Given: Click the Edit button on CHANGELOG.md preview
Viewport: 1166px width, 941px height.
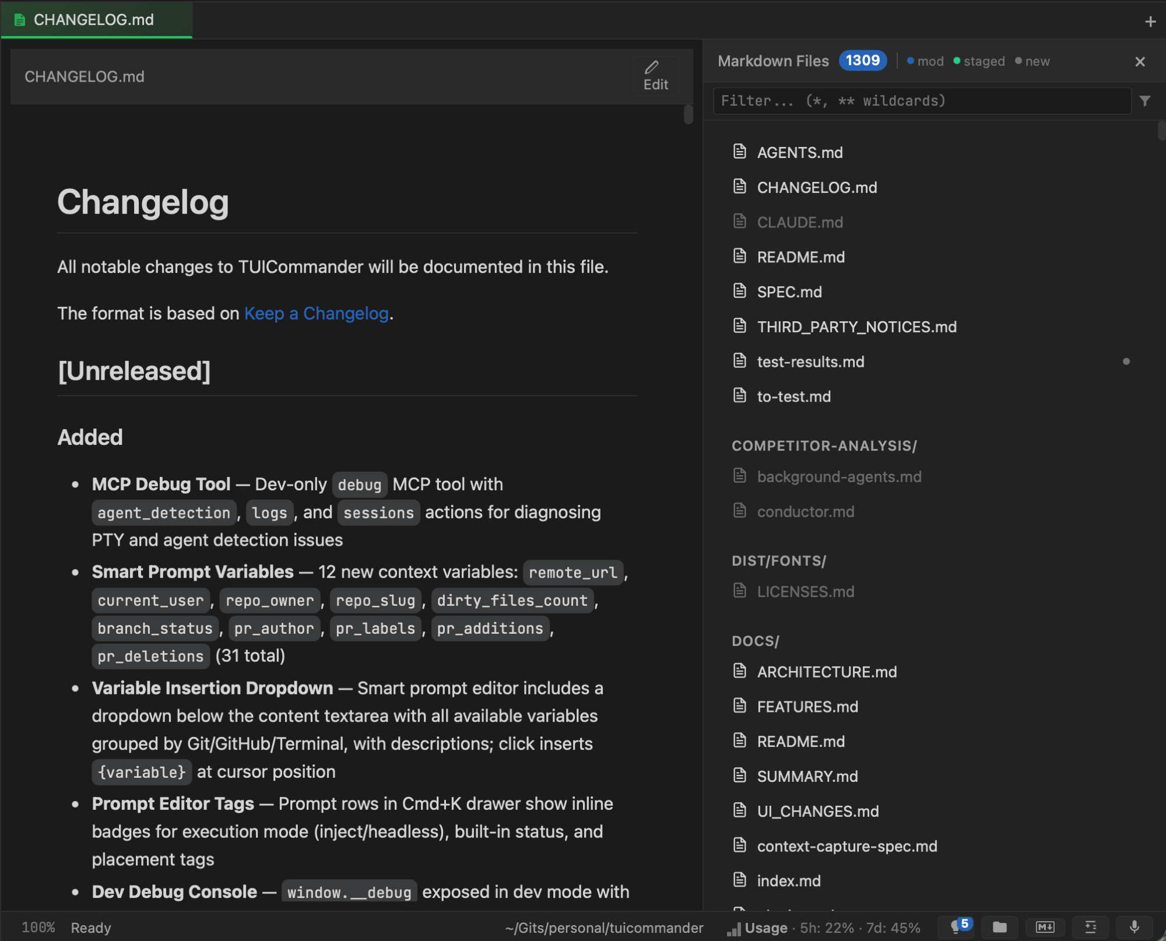Looking at the screenshot, I should pos(655,76).
